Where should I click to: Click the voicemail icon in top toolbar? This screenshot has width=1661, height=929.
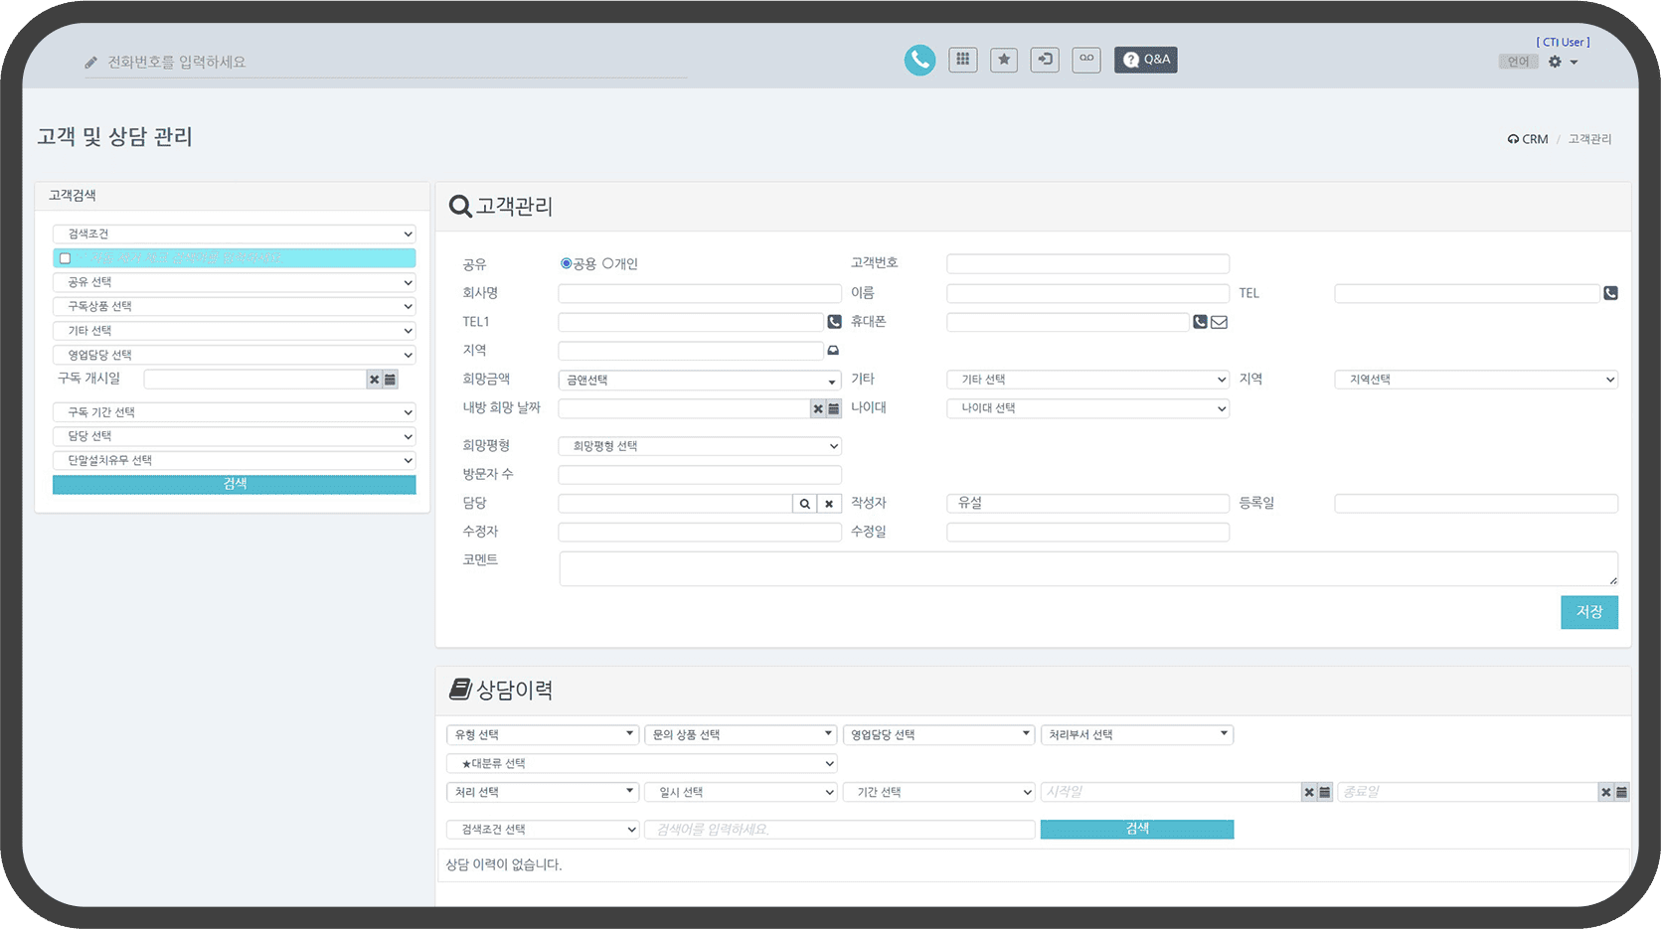pos(1085,60)
